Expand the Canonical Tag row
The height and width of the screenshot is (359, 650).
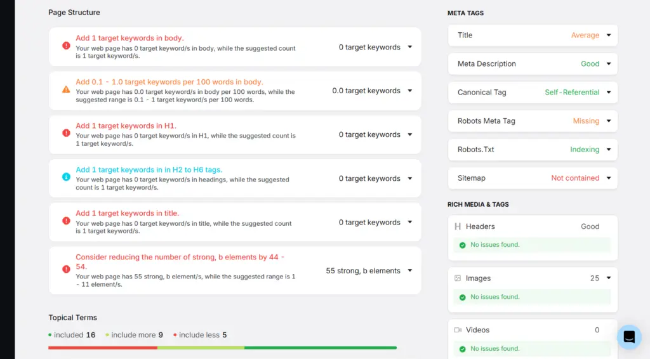pyautogui.click(x=609, y=93)
